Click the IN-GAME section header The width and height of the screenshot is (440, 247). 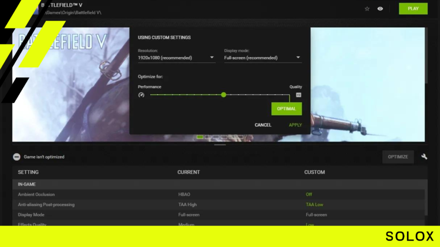coord(218,184)
